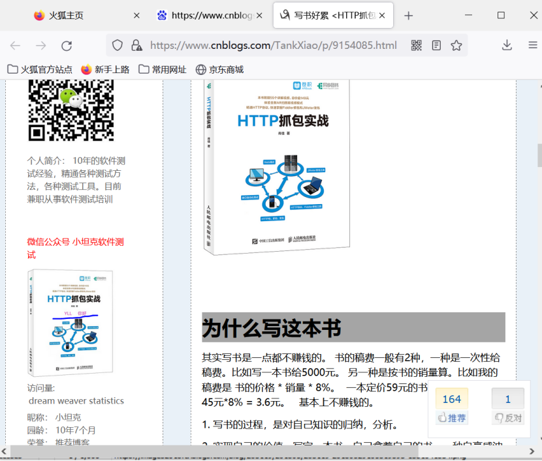The image size is (542, 461).
Task: Click the large HTTP抓包实战 book cover
Action: pos(277,168)
